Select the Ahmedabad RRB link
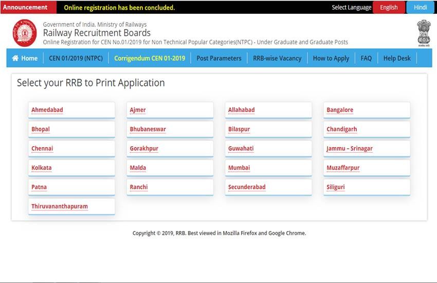 point(47,110)
